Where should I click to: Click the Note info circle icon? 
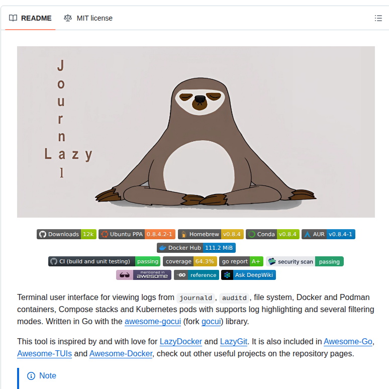31,376
